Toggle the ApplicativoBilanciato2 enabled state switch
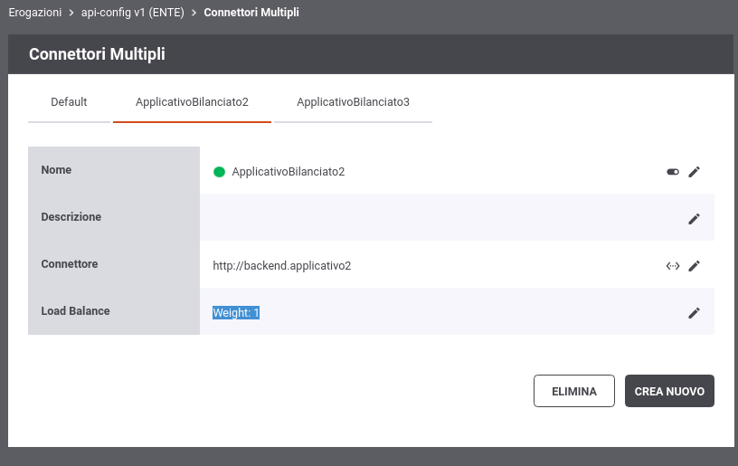This screenshot has height=466, width=738. [x=673, y=172]
